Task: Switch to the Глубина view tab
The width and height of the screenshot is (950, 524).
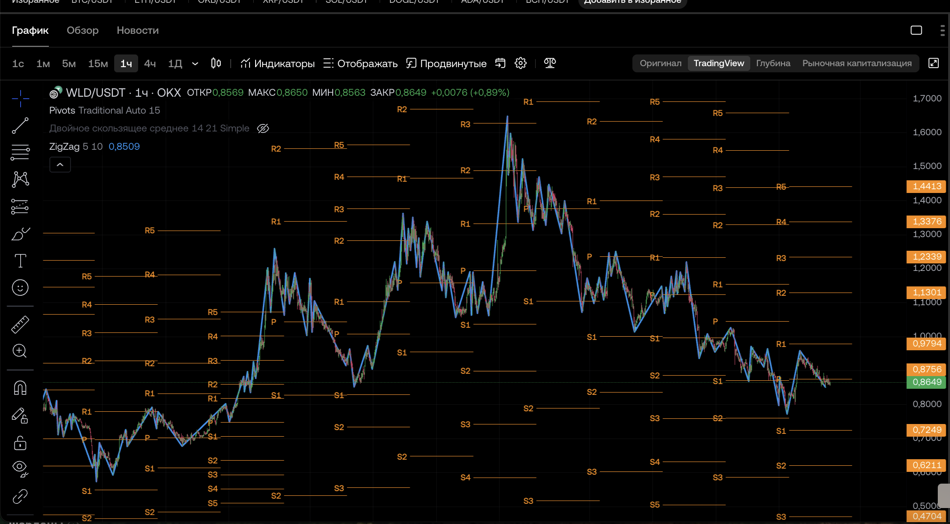Action: tap(773, 63)
